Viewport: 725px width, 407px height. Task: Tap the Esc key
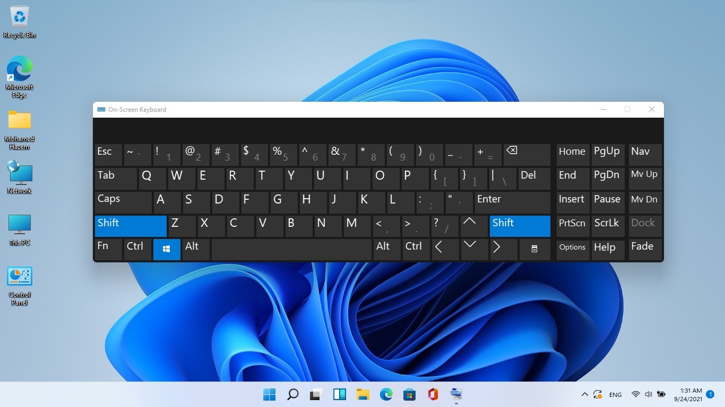108,155
